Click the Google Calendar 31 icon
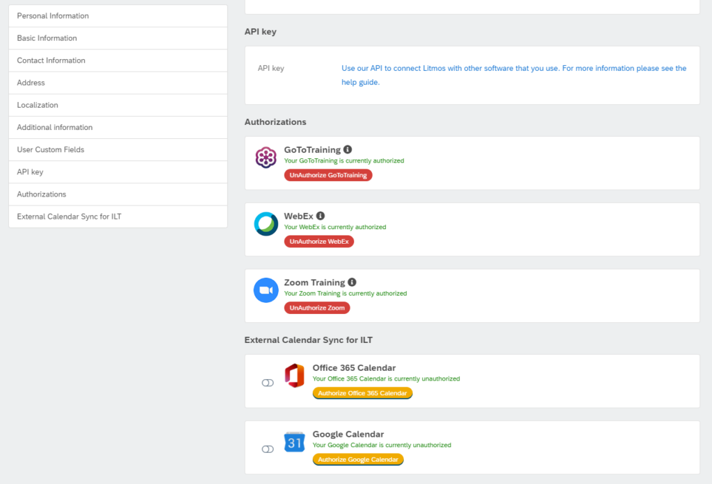 (294, 442)
